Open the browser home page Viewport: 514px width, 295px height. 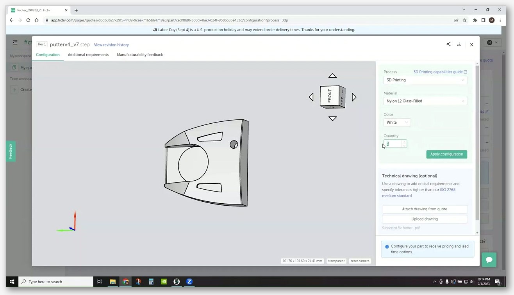(x=37, y=20)
